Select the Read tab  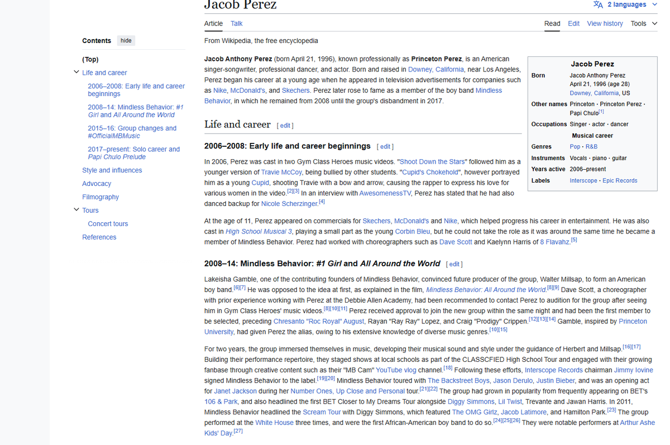(552, 23)
